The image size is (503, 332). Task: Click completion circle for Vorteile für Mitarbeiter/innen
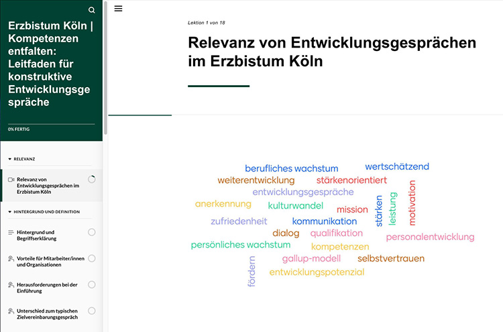click(x=92, y=258)
